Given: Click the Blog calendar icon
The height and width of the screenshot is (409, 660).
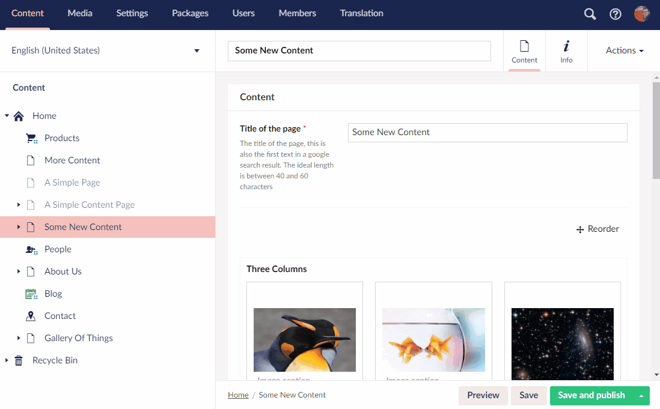Looking at the screenshot, I should click(x=32, y=294).
